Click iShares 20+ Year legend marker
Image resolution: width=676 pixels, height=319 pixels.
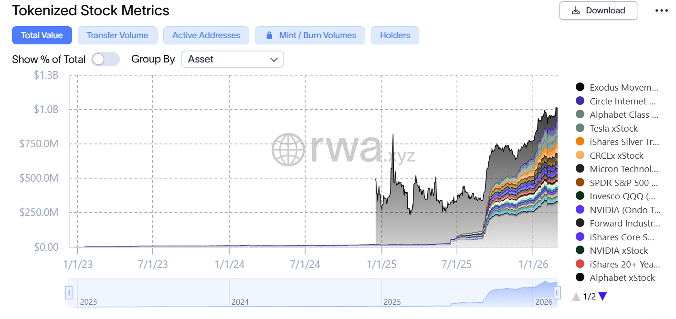580,264
